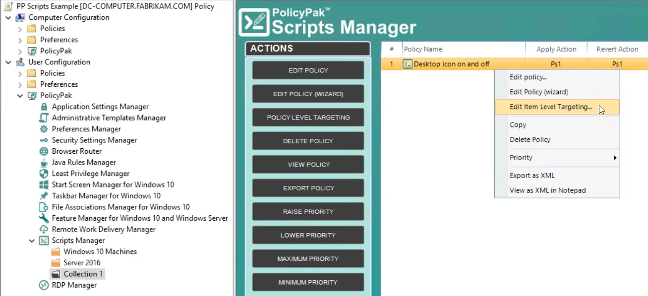Image resolution: width=648 pixels, height=296 pixels.
Task: Click the Feature Manager wrench icon
Action: pos(44,218)
